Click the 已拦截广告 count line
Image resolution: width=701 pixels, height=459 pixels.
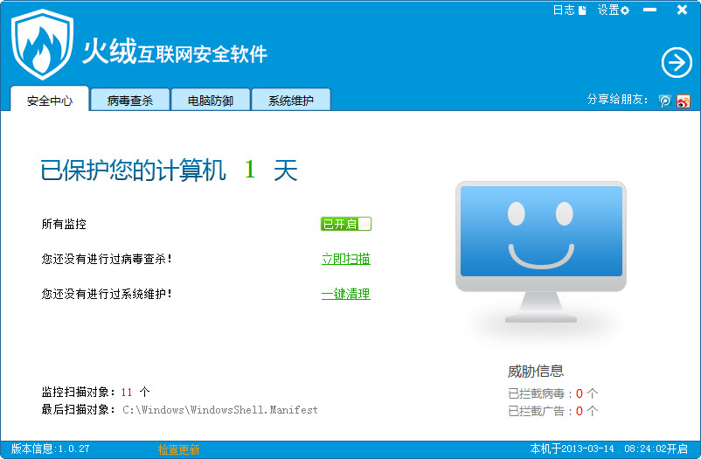click(552, 411)
